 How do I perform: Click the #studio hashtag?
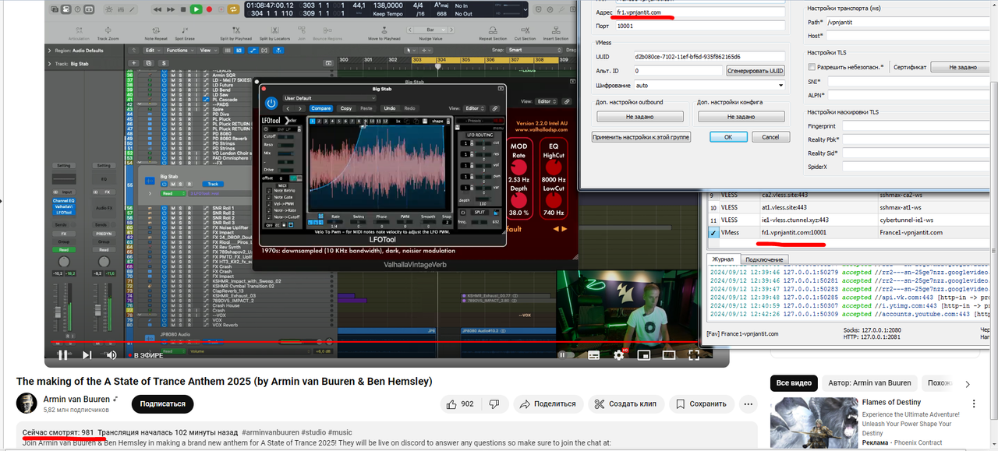coord(313,432)
